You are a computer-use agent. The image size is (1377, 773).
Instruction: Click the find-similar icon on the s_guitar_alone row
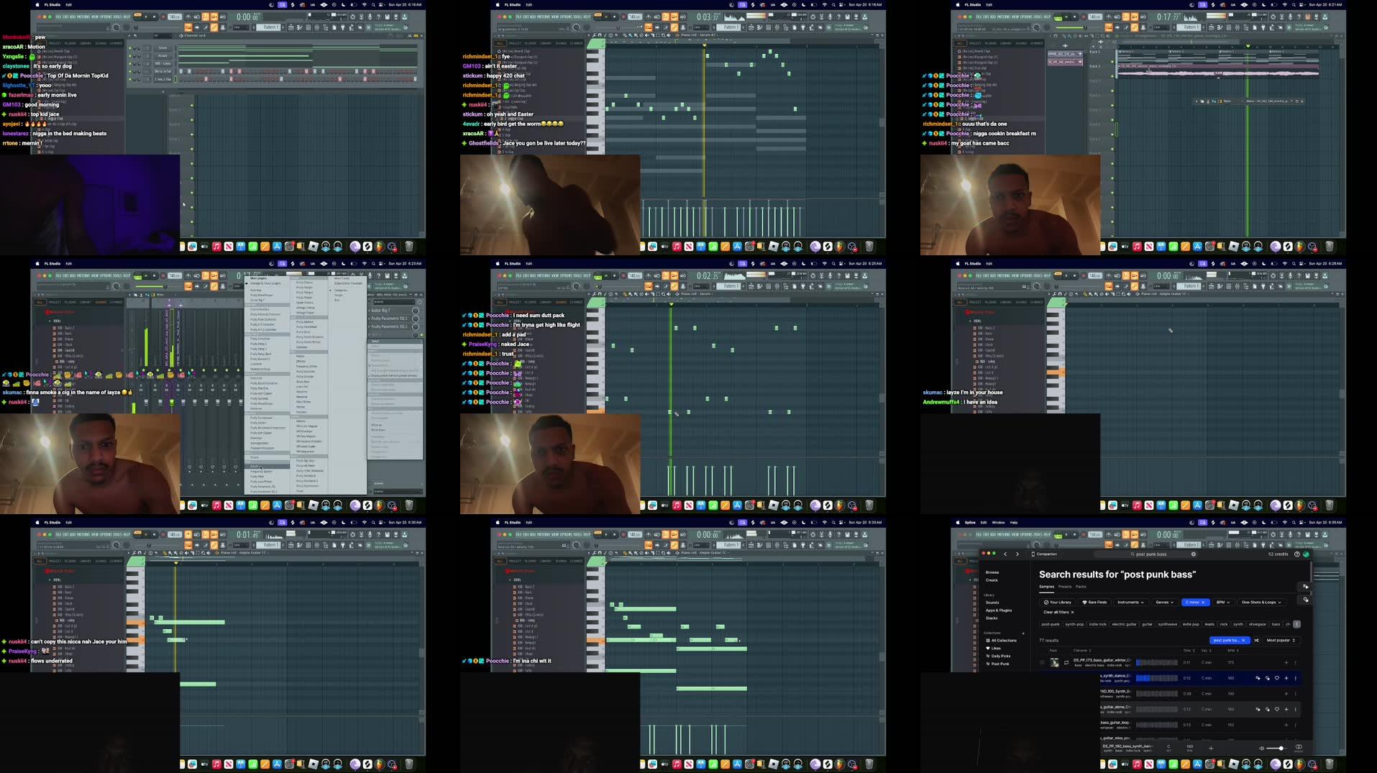tap(1268, 710)
